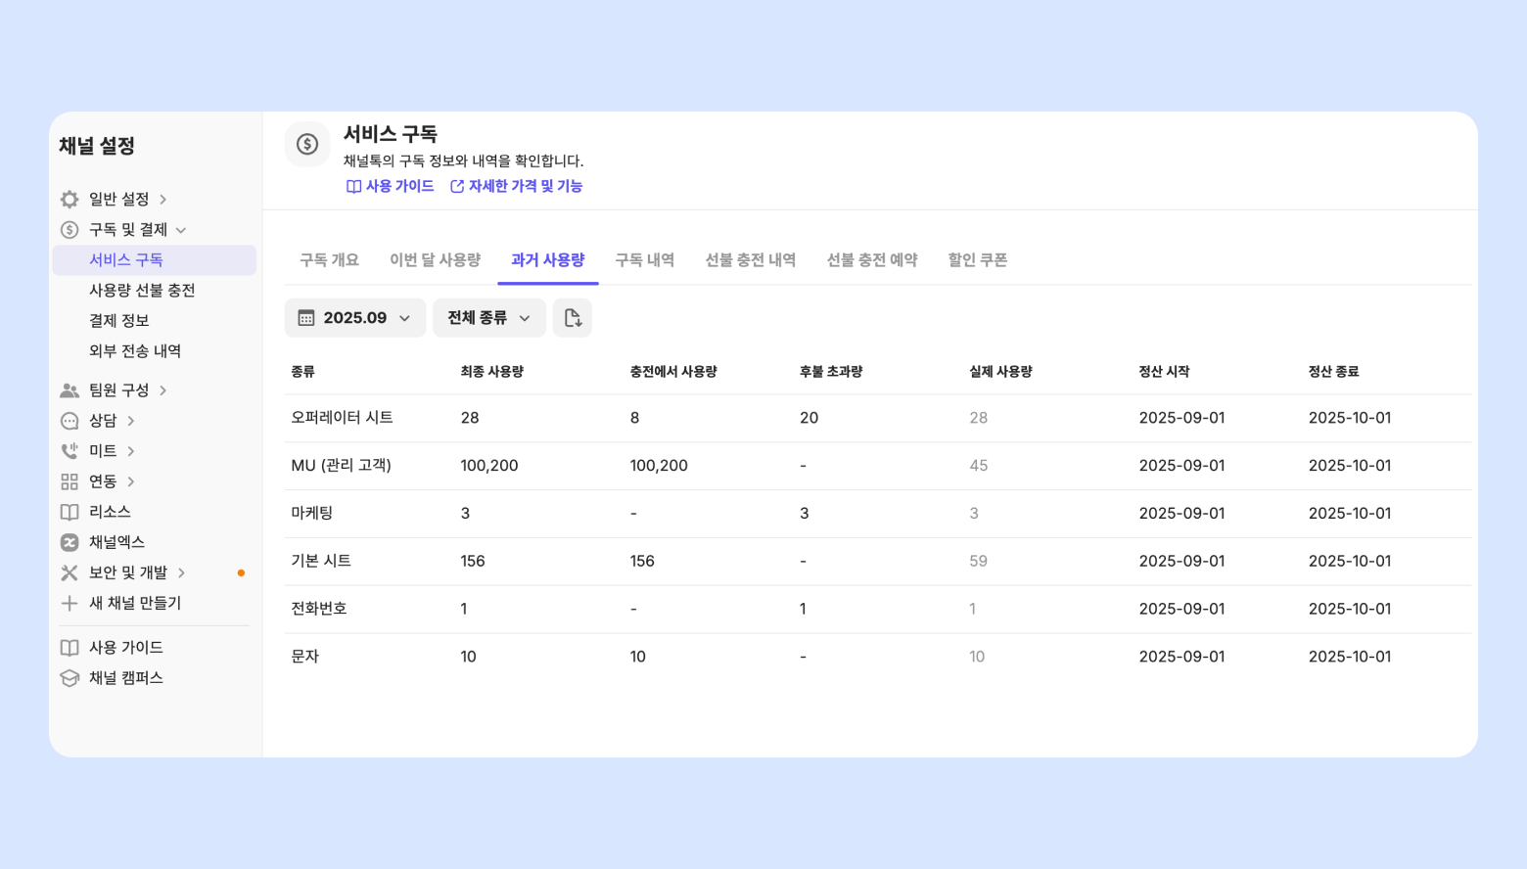Click the export file download icon button
The width and height of the screenshot is (1527, 869).
(573, 318)
